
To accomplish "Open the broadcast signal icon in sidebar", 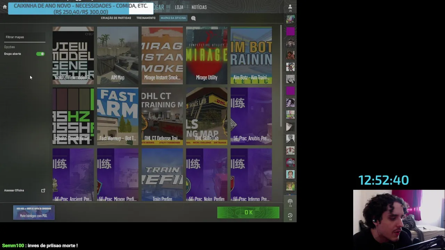I will pyautogui.click(x=290, y=203).
